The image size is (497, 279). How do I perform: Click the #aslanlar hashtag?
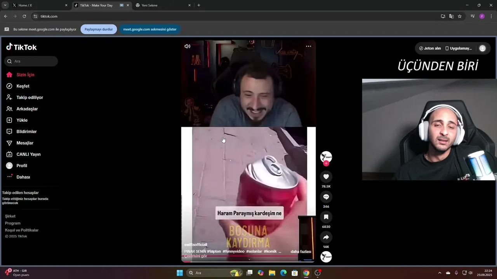pos(254,251)
